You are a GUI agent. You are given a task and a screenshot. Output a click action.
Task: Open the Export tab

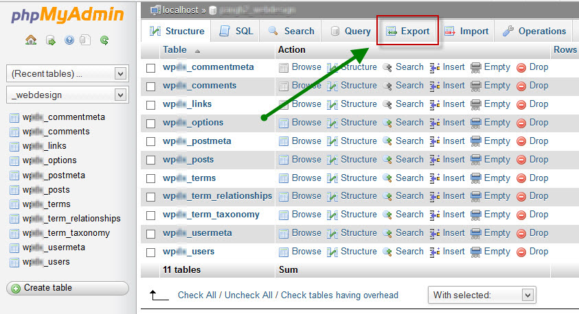(x=408, y=31)
